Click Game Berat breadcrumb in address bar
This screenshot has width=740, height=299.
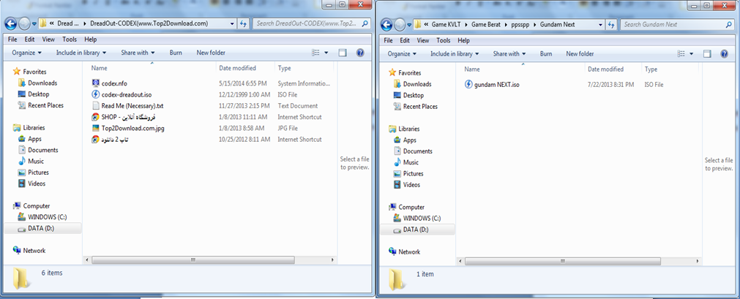(x=485, y=24)
